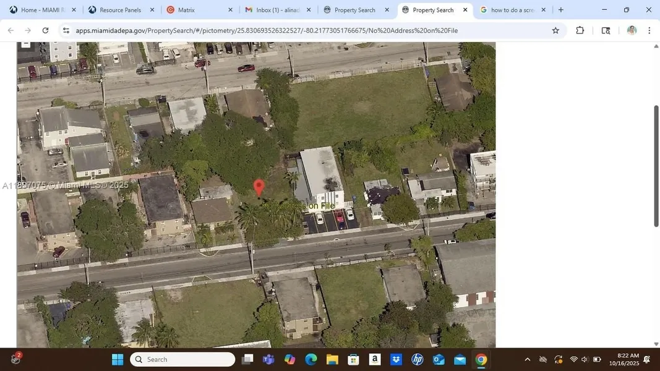Open File Explorer from the taskbar
660x371 pixels.
tap(332, 359)
